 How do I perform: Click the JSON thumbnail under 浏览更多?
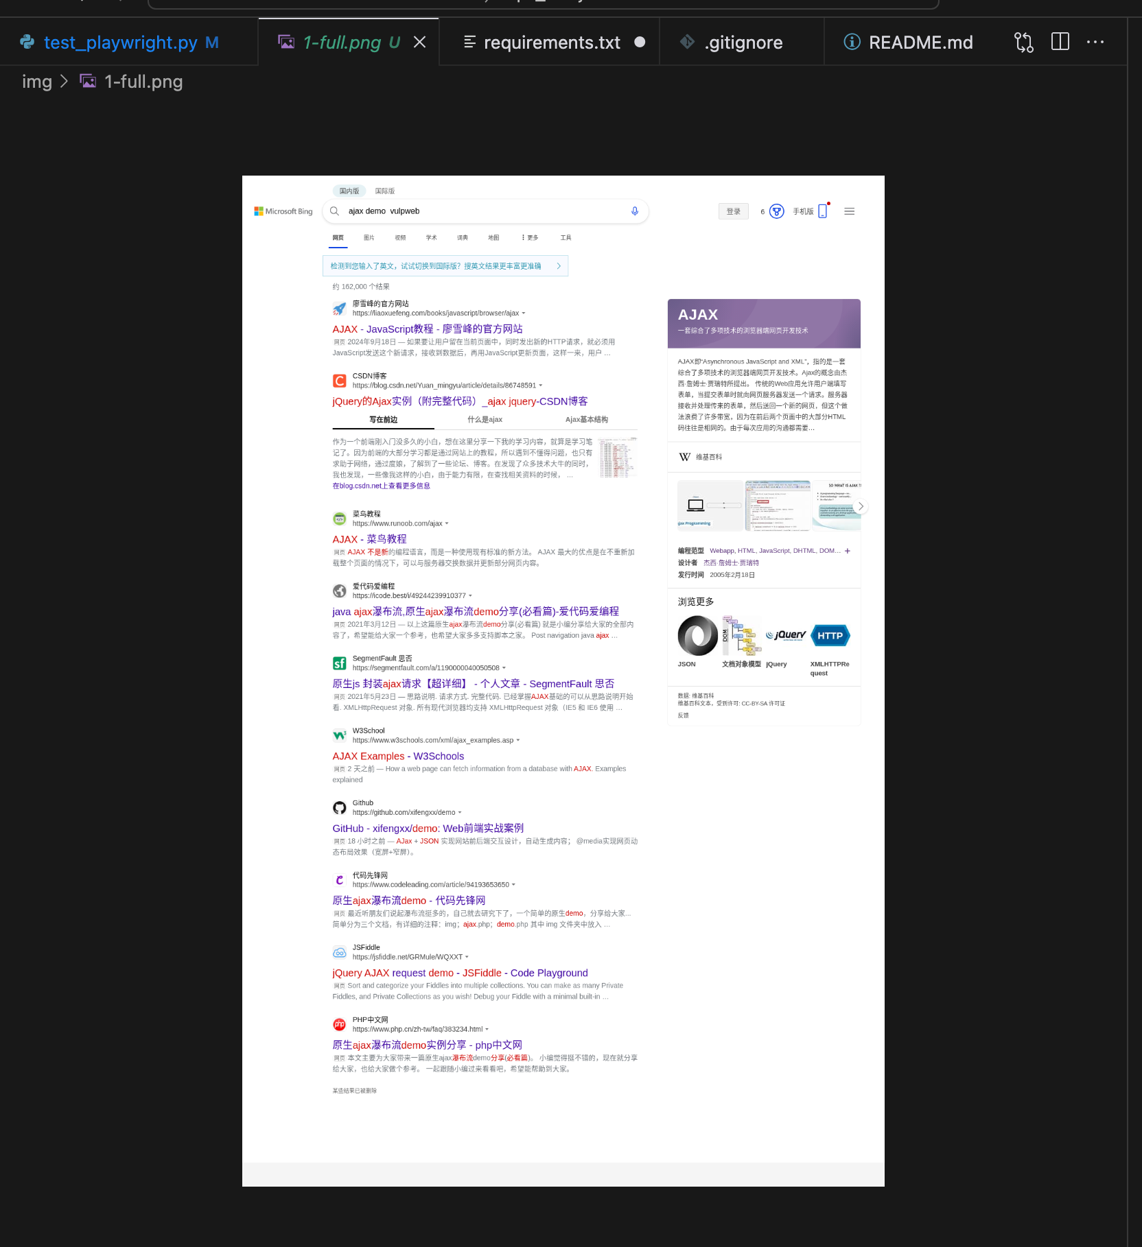click(697, 636)
